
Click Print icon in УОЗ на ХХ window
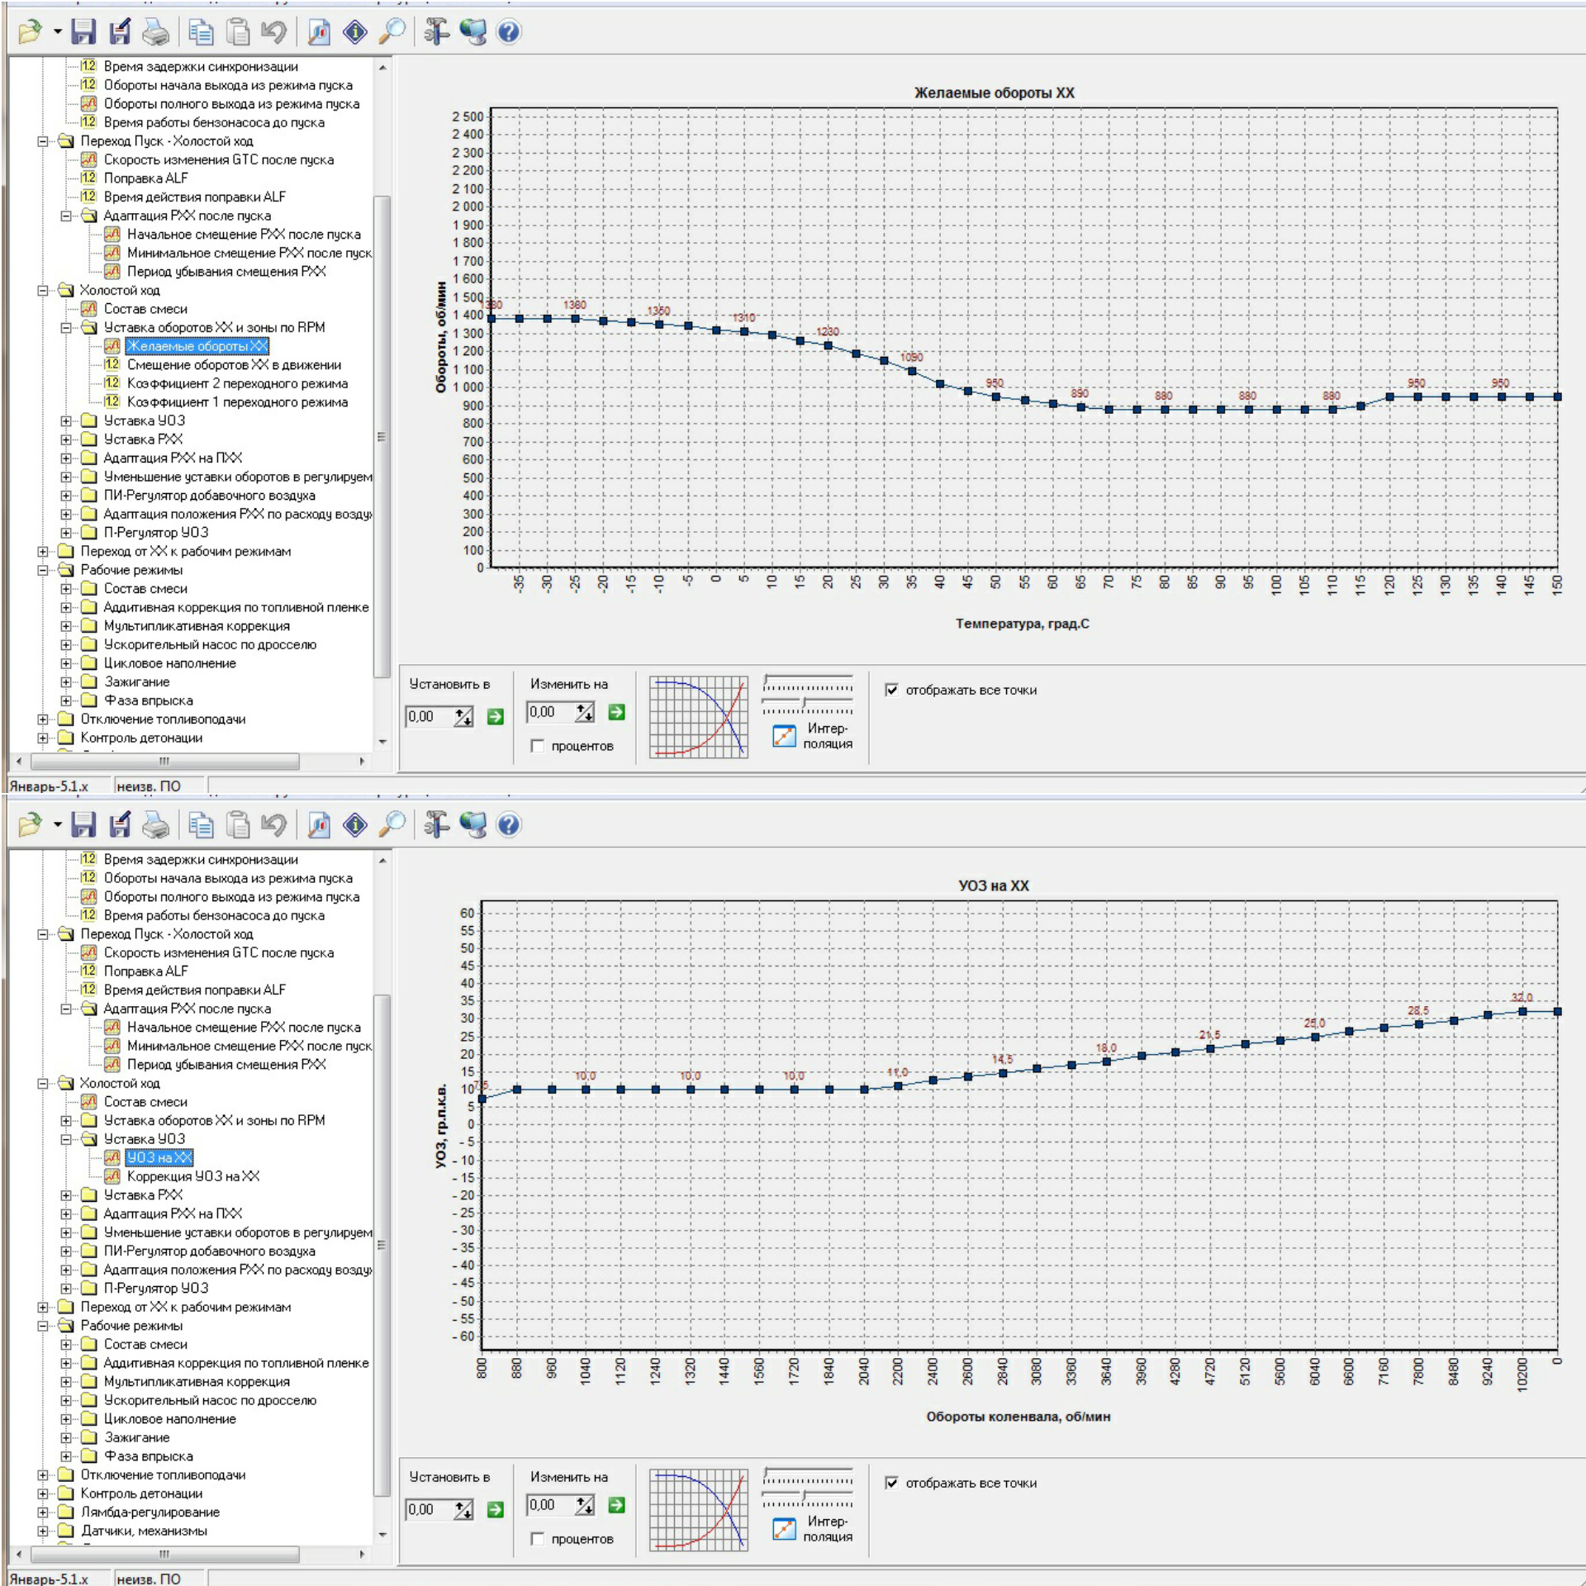point(155,825)
